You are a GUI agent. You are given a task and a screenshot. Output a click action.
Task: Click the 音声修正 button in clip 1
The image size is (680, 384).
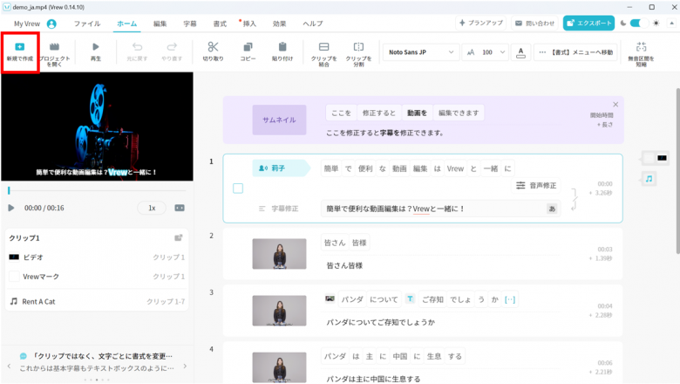point(536,185)
